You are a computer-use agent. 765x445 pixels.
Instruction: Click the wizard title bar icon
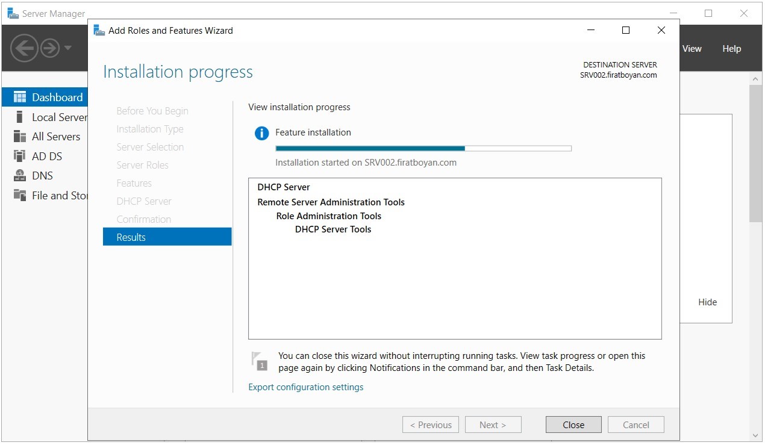[99, 30]
